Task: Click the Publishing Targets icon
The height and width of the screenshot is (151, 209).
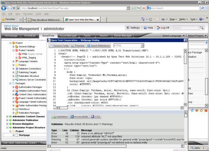Action: click(17, 73)
